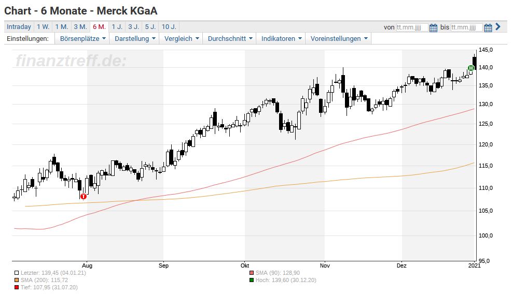This screenshot has width=513, height=295.
Task: Click the 'Okt' x-axis label
Action: pyautogui.click(x=245, y=265)
